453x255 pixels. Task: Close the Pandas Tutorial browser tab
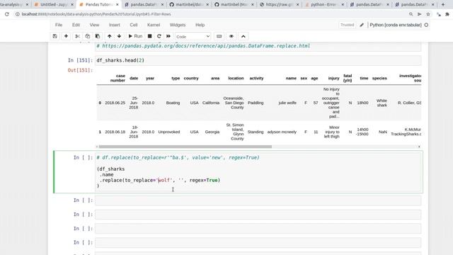117,4
